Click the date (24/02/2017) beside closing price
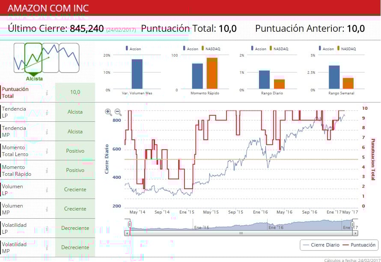Screen dimensions: 381x262 (121, 30)
